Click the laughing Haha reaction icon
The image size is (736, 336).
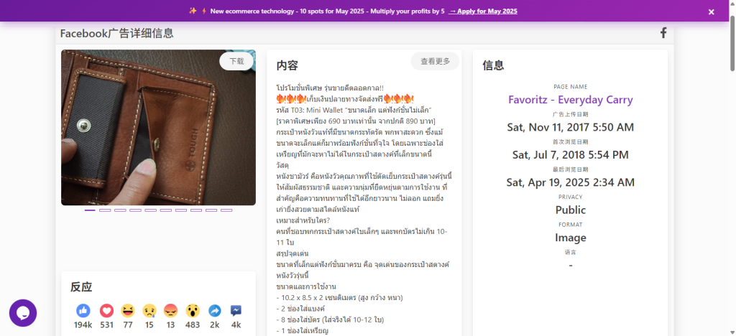tap(128, 311)
